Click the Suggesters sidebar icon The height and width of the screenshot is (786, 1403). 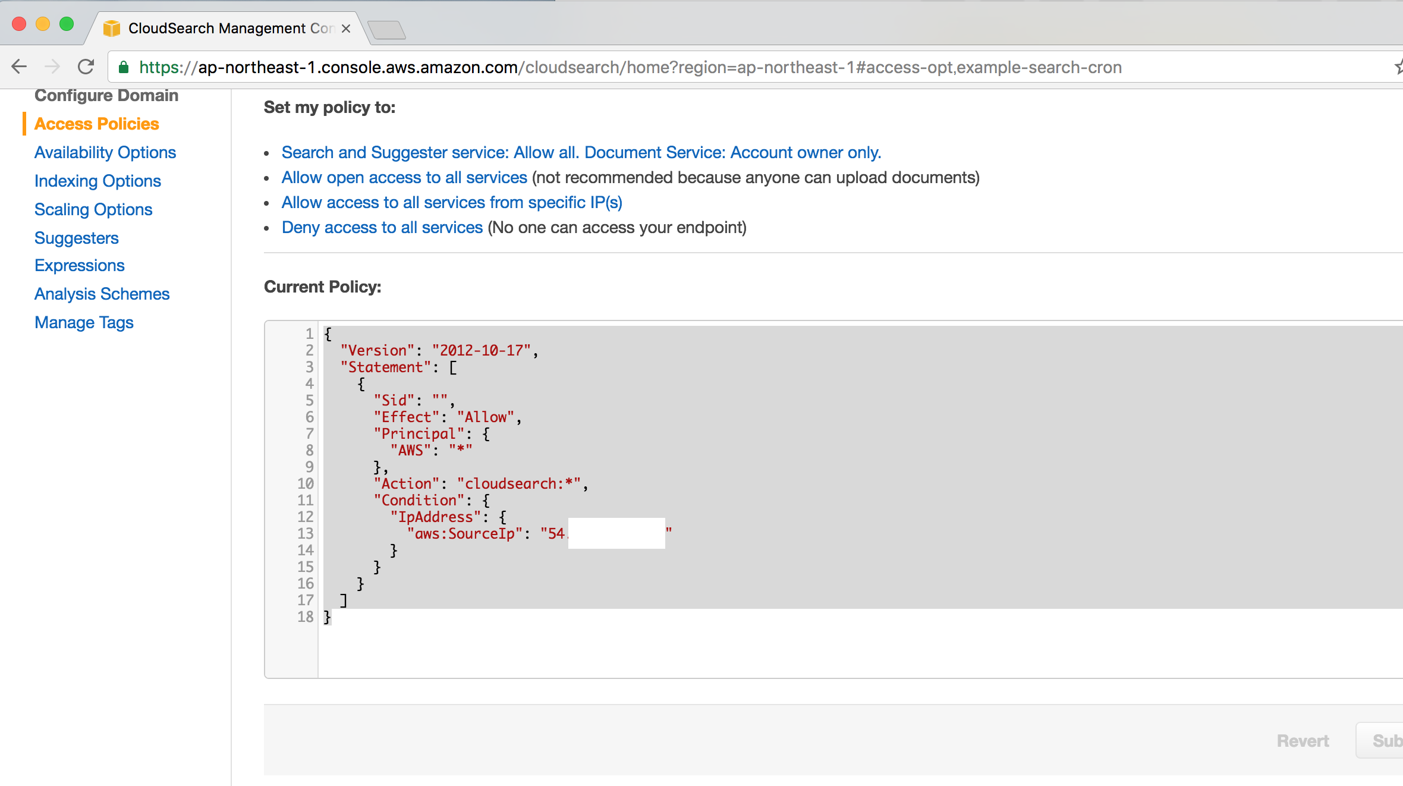76,237
